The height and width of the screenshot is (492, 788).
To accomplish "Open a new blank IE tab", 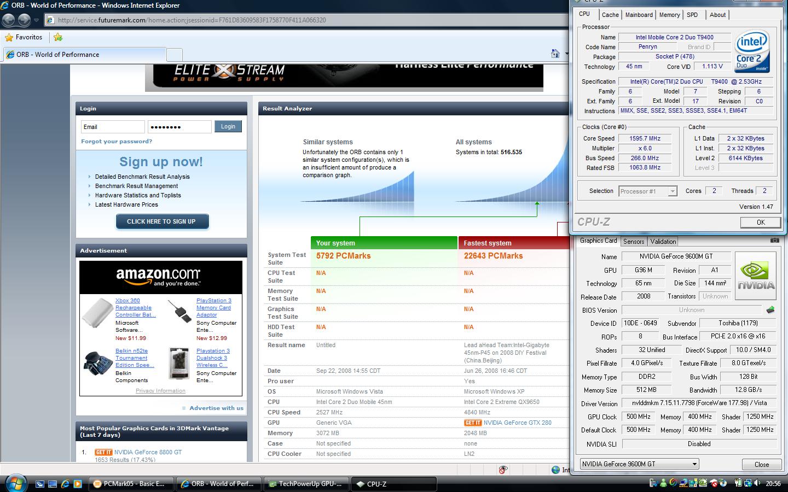I will click(174, 55).
